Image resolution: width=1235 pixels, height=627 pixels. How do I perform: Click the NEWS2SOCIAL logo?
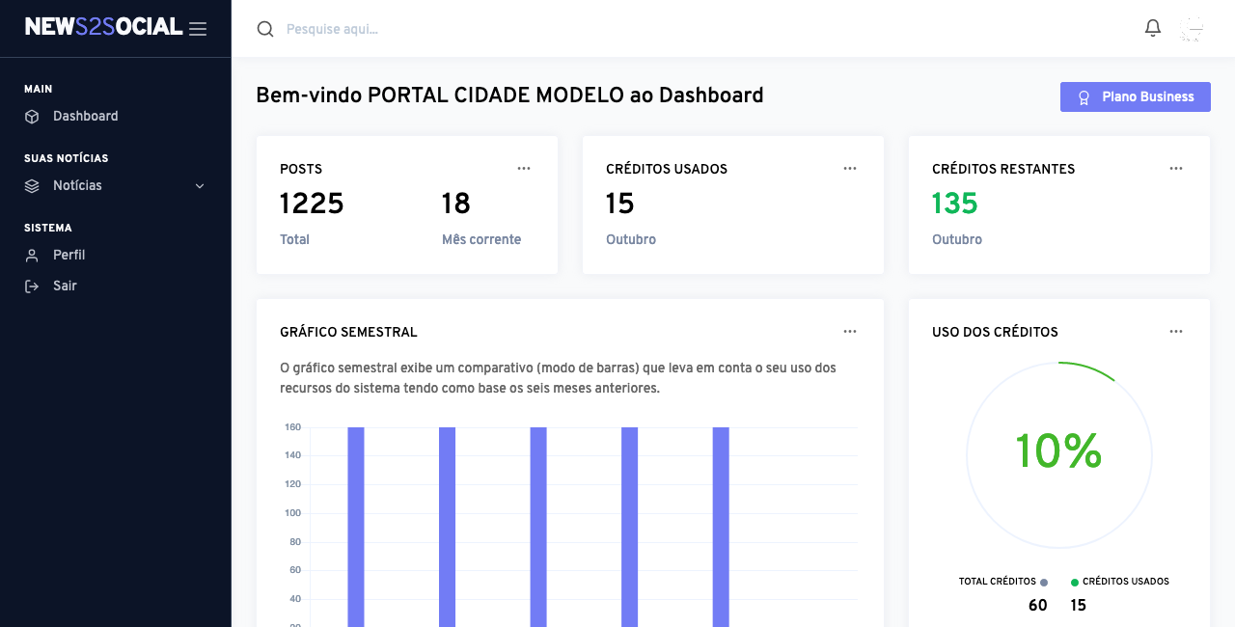point(103,27)
